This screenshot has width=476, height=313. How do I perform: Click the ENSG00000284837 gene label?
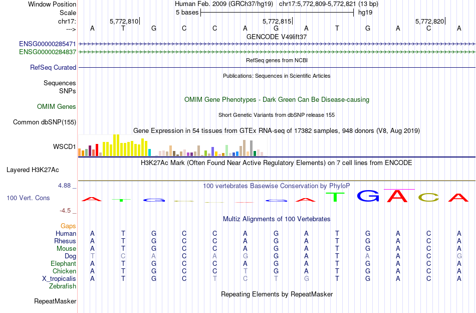click(48, 52)
